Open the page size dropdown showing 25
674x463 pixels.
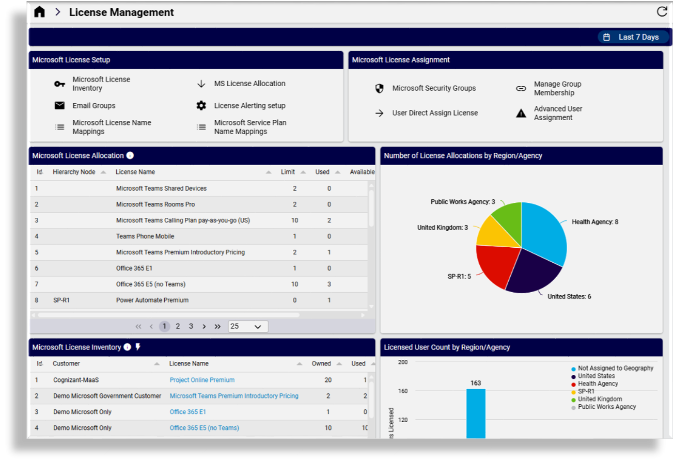coord(248,326)
